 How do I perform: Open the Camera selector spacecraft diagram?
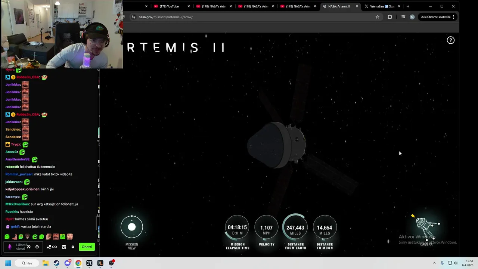pyautogui.click(x=426, y=229)
